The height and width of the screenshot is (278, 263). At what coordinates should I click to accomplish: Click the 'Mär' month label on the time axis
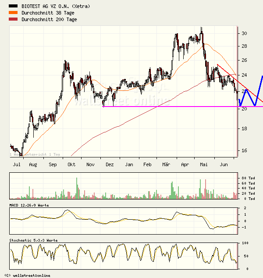166,164
